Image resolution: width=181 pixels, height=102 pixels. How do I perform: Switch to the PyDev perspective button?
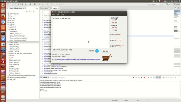pyautogui.click(x=177, y=4)
